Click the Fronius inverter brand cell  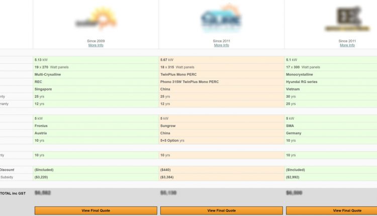pos(96,126)
